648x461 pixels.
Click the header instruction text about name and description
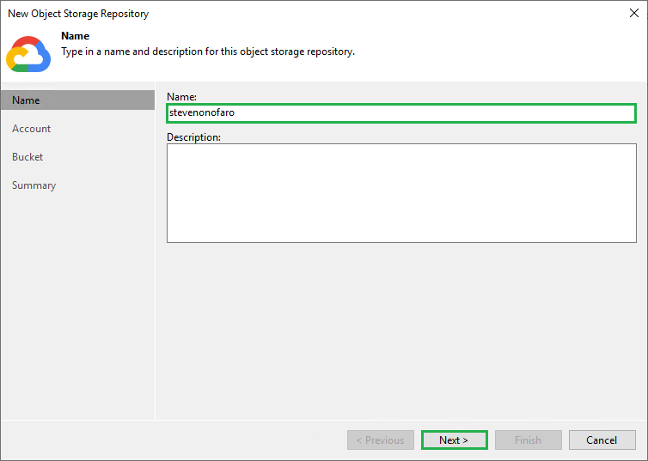(208, 52)
